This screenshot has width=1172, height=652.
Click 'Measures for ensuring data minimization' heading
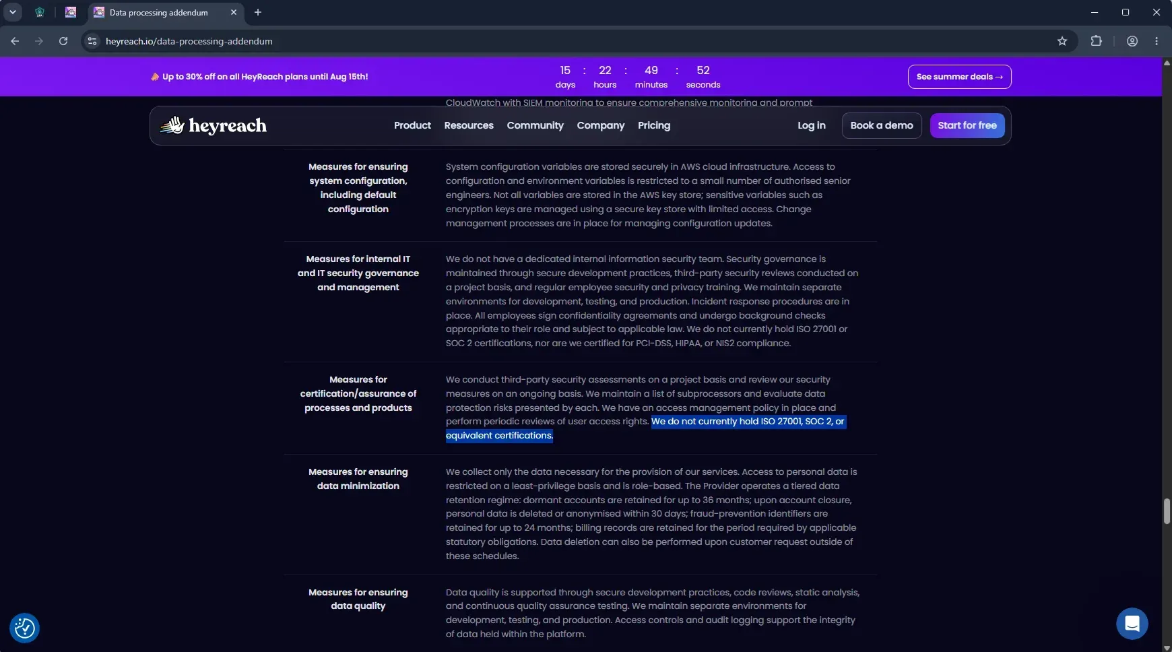[x=358, y=479]
